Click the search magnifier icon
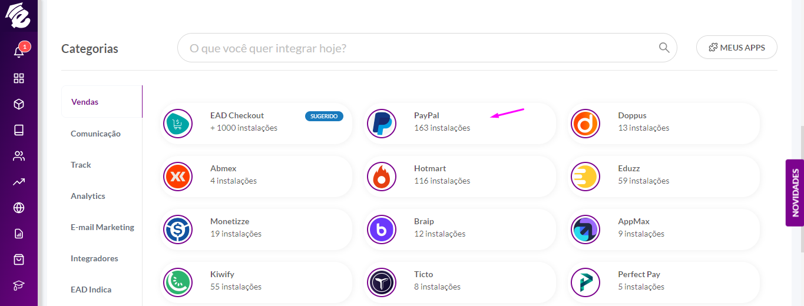Viewport: 804px width, 306px height. (664, 48)
